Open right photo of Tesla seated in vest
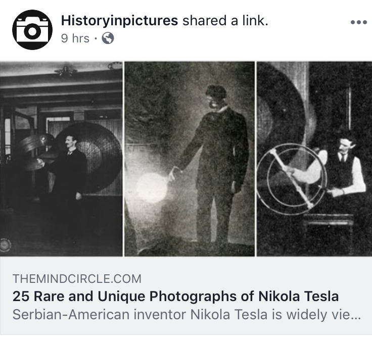The width and height of the screenshot is (372, 343). (x=314, y=159)
